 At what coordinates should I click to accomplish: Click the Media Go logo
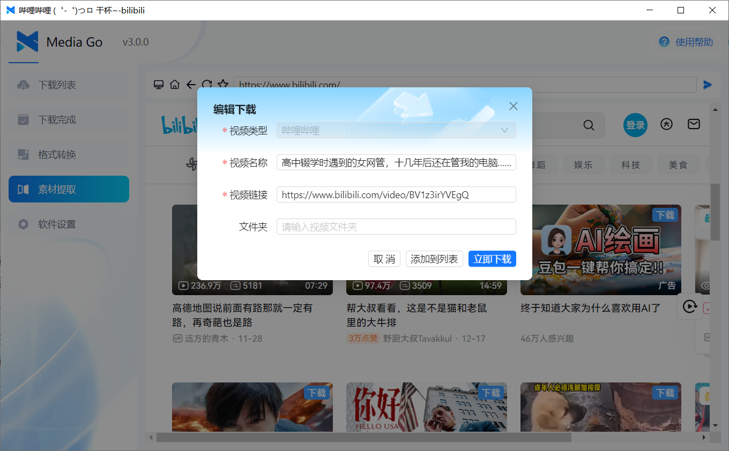coord(27,41)
